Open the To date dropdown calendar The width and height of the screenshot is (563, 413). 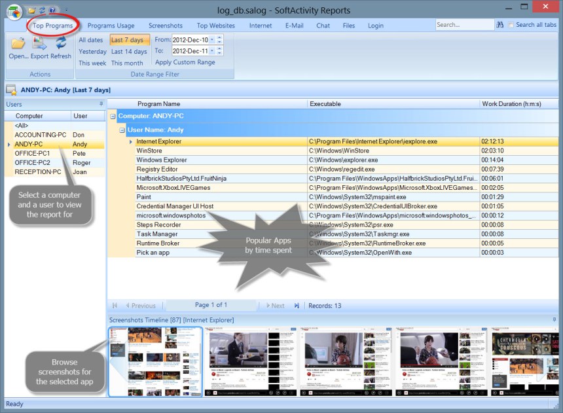pos(211,51)
